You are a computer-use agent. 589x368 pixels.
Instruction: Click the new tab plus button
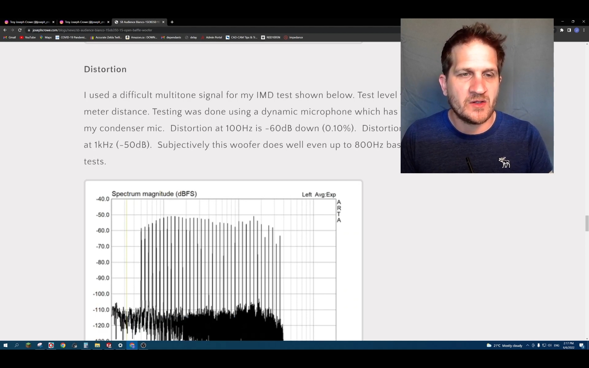click(x=173, y=22)
